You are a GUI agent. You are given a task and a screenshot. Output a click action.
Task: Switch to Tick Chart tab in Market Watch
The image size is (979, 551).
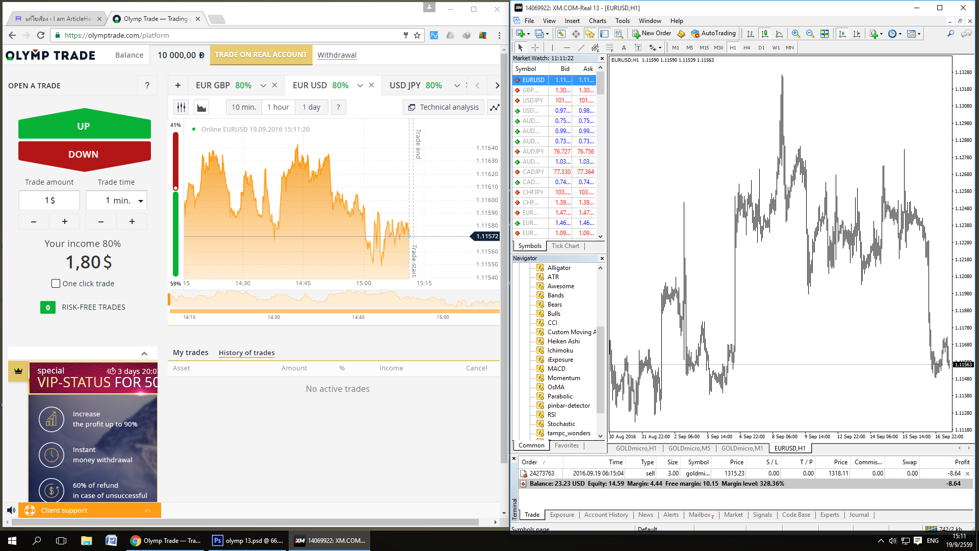565,246
